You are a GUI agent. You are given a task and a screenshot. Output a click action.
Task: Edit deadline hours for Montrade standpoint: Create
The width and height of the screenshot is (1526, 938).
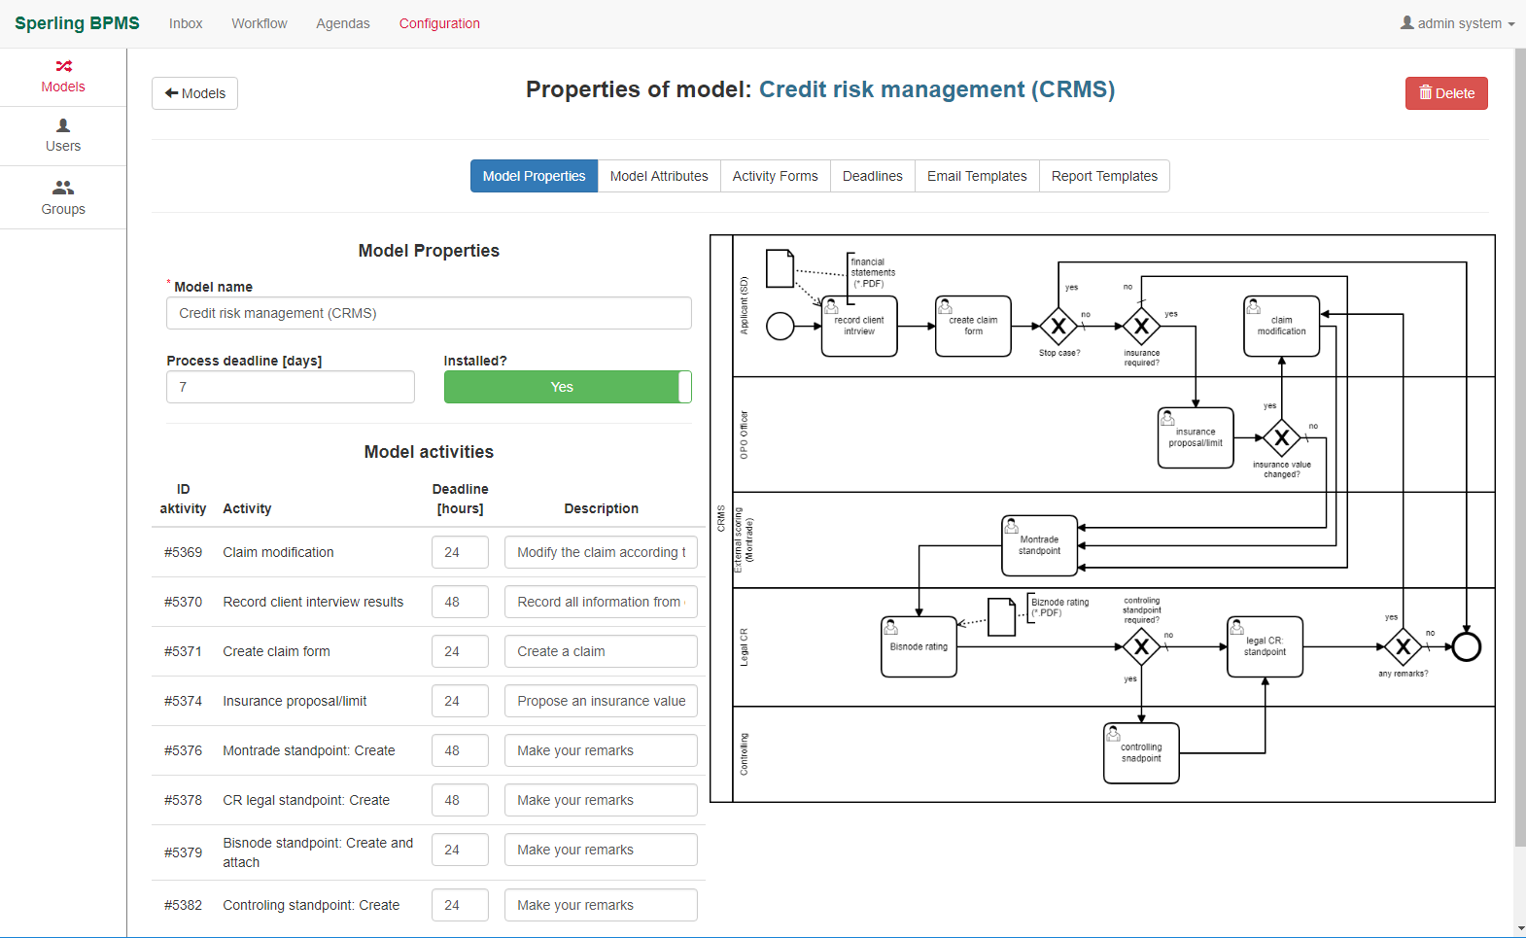point(460,750)
